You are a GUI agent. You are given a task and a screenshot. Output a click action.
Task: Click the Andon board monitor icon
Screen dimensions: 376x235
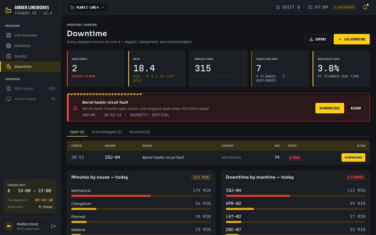coord(9,99)
